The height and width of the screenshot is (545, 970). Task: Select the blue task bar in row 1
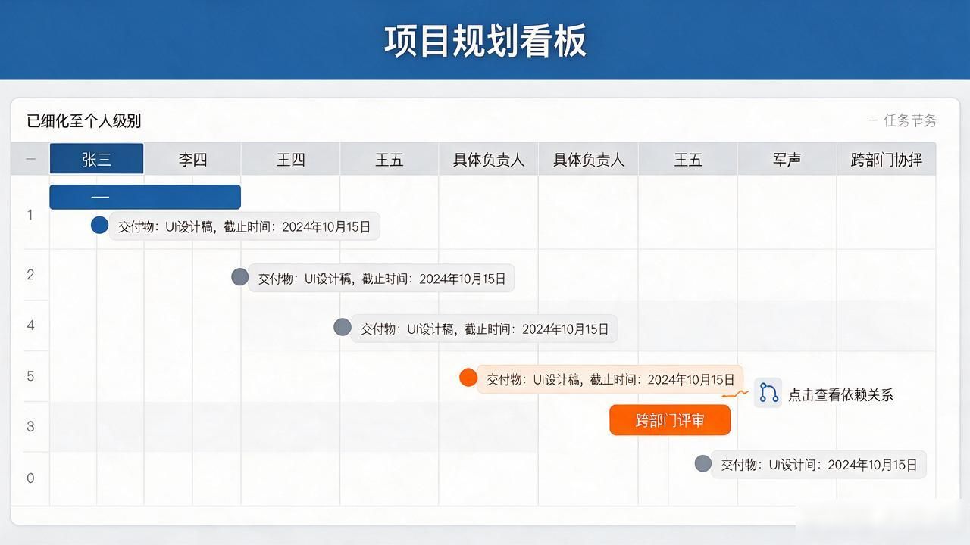(x=145, y=197)
